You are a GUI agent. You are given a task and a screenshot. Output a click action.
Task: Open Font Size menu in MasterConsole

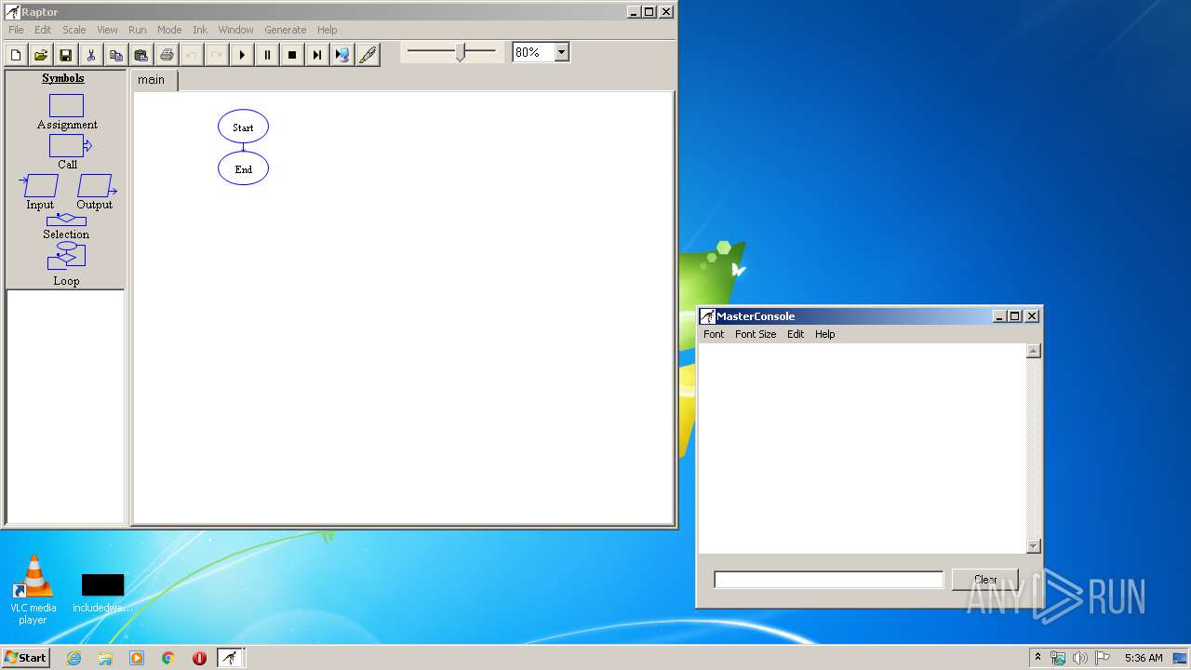[x=756, y=334]
